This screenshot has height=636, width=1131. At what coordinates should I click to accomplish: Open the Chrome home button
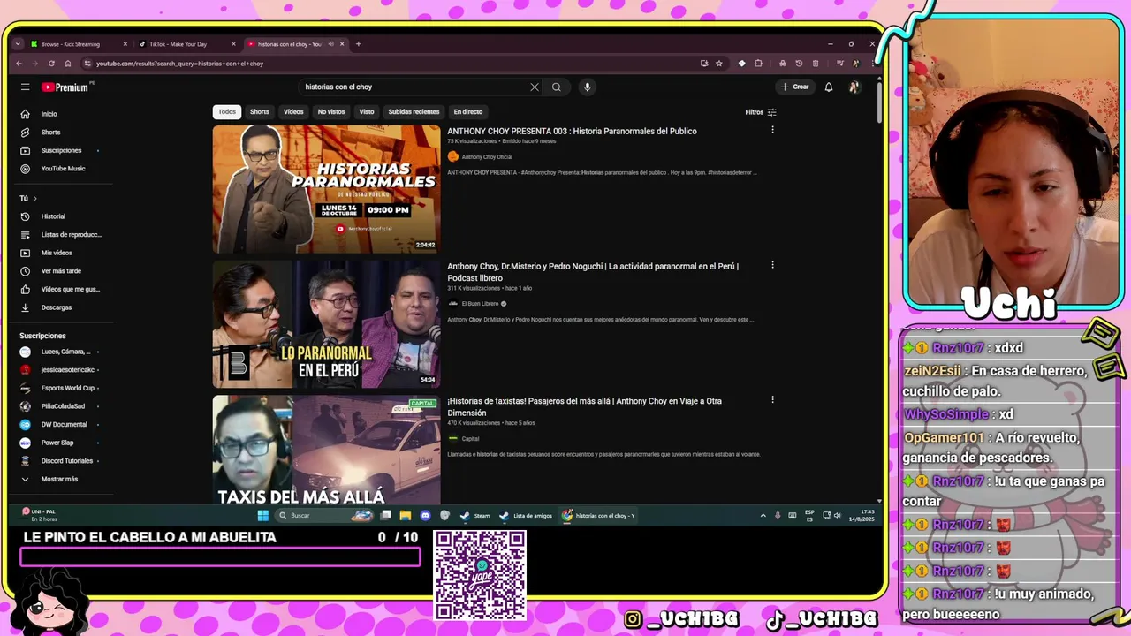(67, 64)
